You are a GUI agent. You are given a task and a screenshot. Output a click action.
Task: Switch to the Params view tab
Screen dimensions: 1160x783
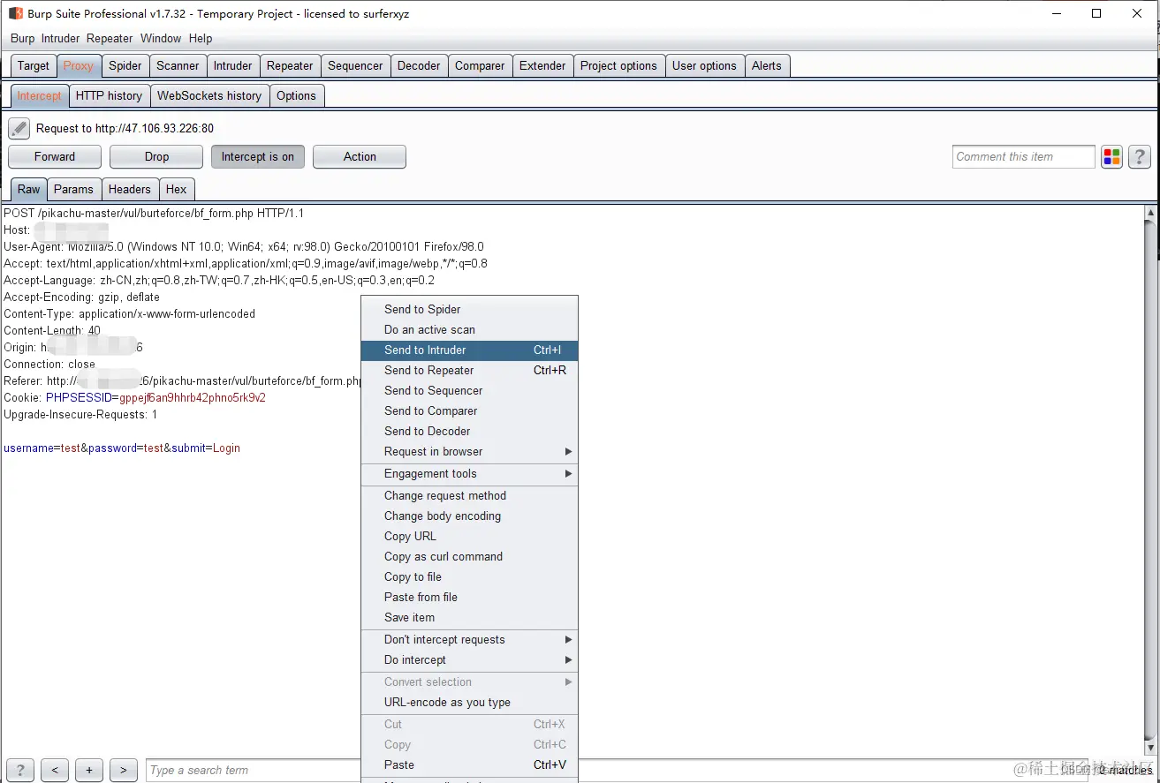coord(73,189)
